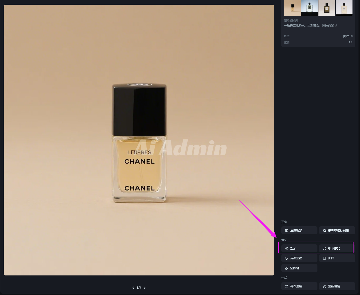Select third thumbnail with dark amber bottle

[327, 8]
